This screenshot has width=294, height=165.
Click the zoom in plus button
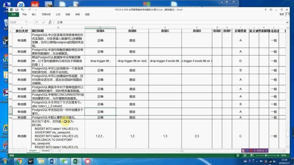[278, 155]
